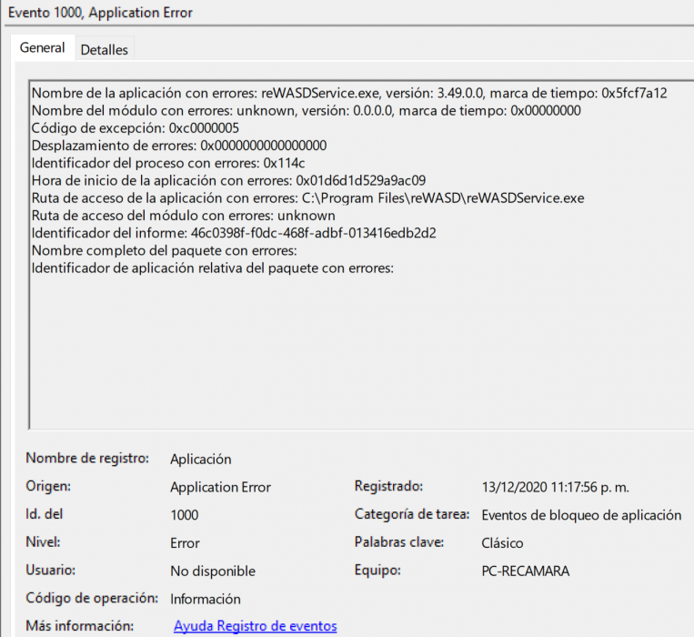Click the Palabras clave value Clásico
Screen dimensions: 694x637
click(x=502, y=543)
